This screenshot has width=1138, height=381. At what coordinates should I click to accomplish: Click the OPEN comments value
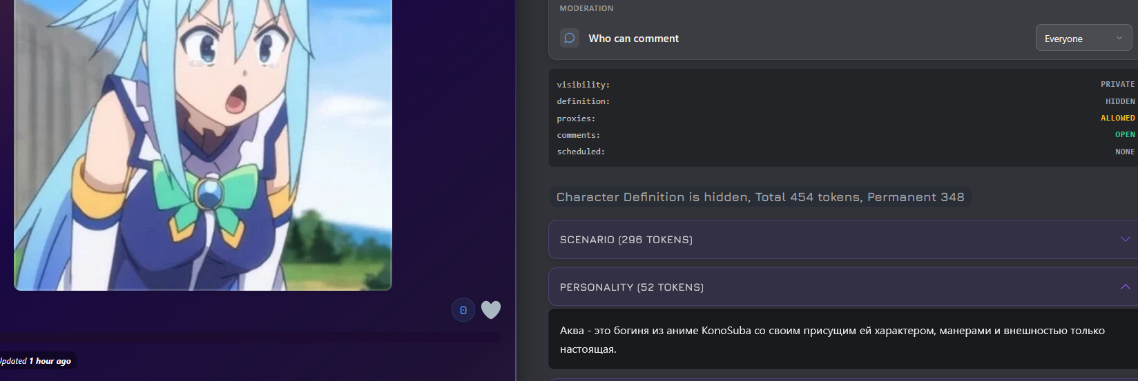[1125, 134]
